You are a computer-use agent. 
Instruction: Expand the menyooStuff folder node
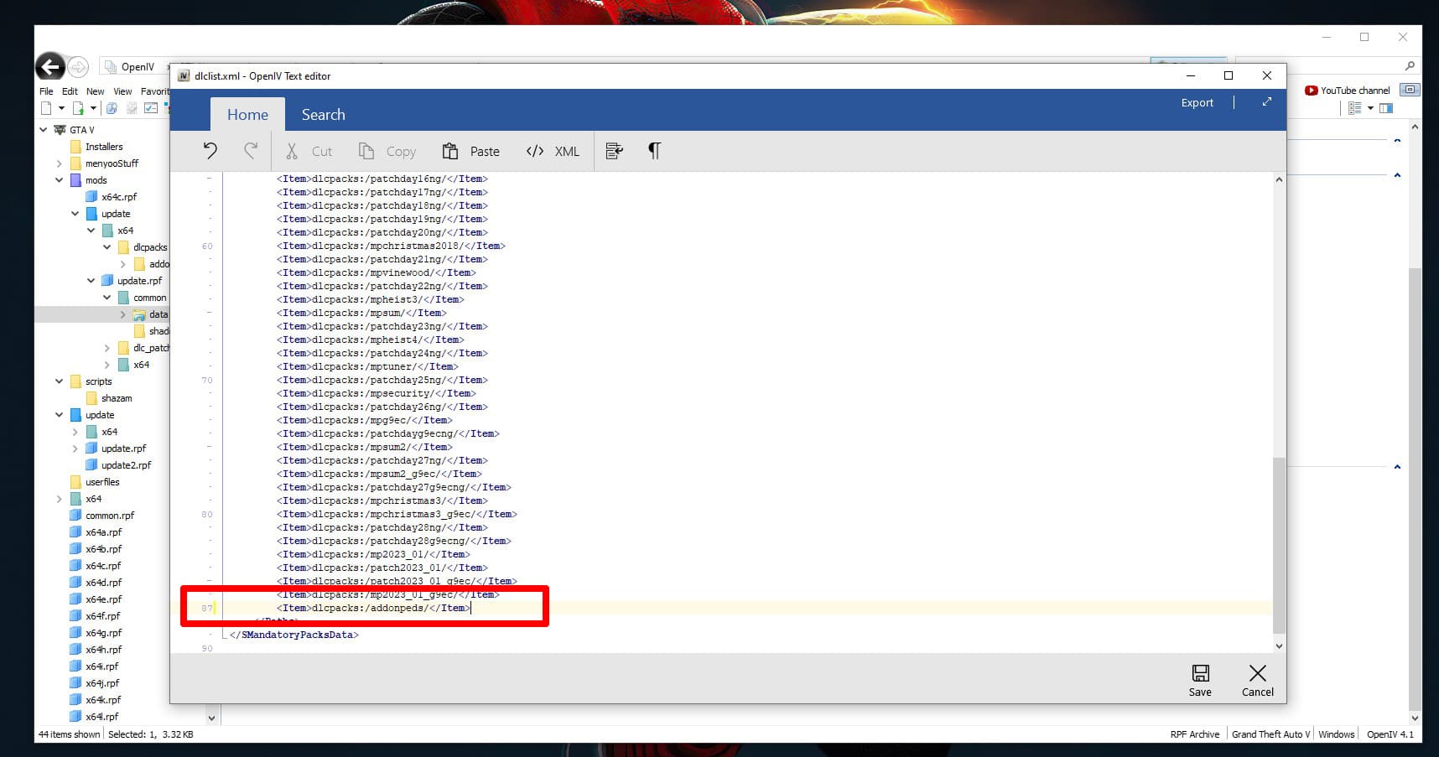(x=60, y=163)
